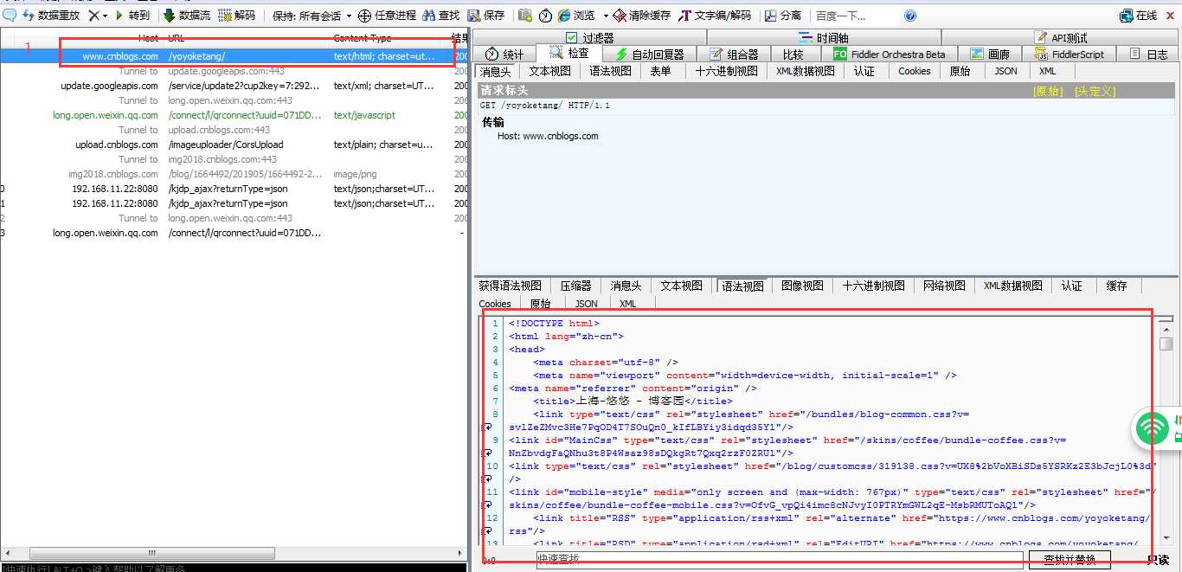Viewport: 1182px width, 572px height.
Task: Select the Tunnel to update.googleapis.com:443 row
Action: tap(234, 71)
